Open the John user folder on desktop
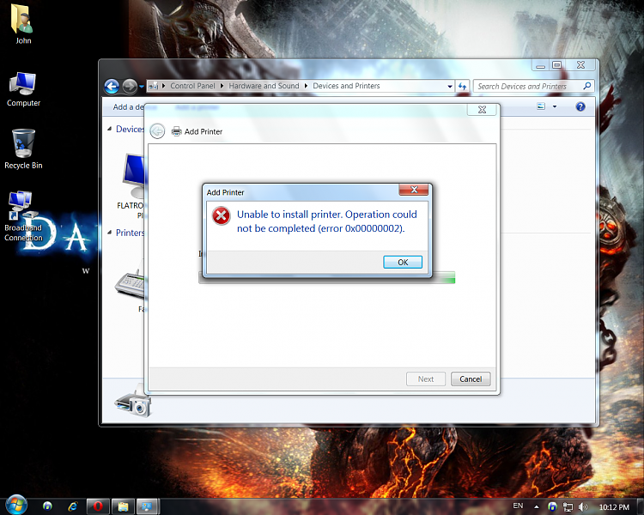644x515 pixels. [x=23, y=24]
